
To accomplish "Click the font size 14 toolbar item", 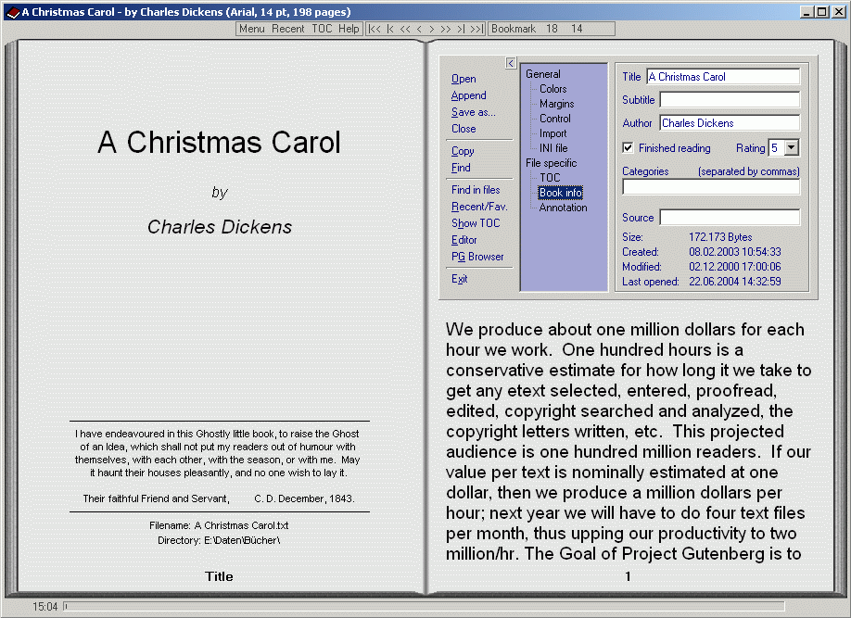I will 577,29.
